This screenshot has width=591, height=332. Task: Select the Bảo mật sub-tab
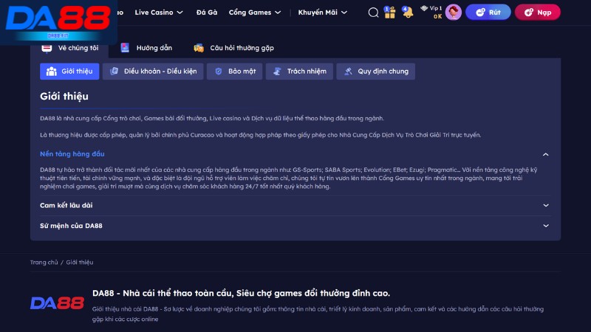[234, 71]
